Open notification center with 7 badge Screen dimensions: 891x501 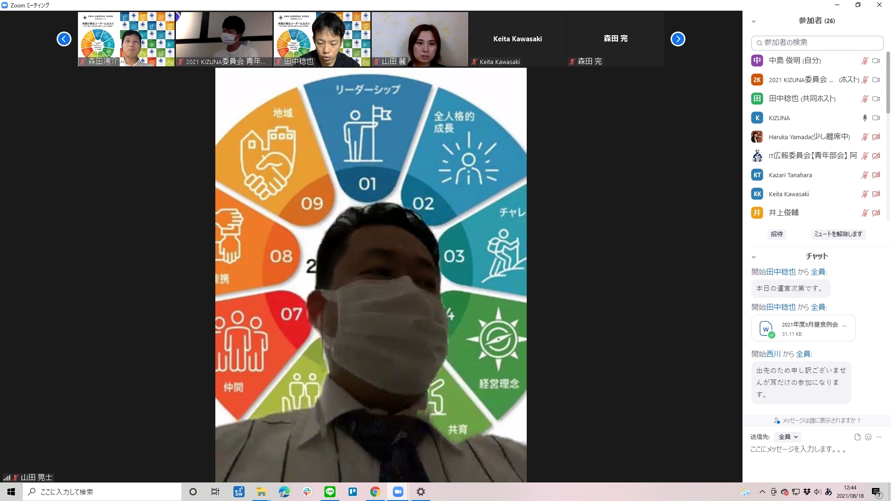pos(877,492)
